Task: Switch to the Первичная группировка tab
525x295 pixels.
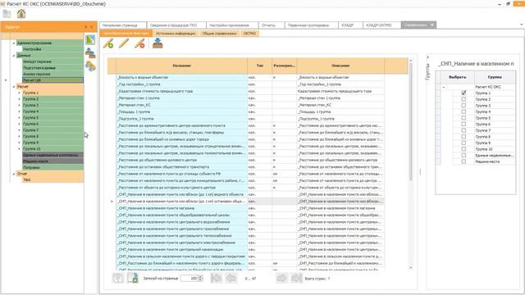Action: 312,25
